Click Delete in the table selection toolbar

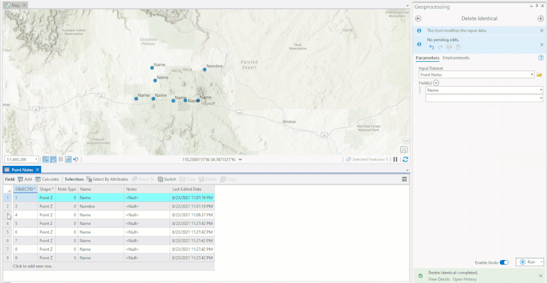(x=208, y=179)
